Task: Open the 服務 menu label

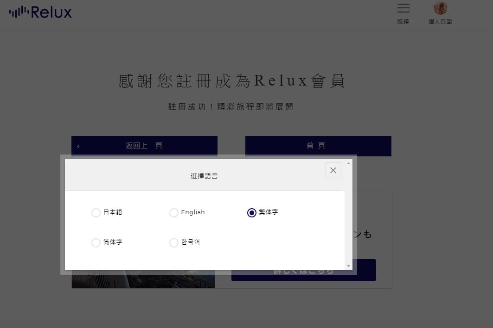Action: click(403, 21)
